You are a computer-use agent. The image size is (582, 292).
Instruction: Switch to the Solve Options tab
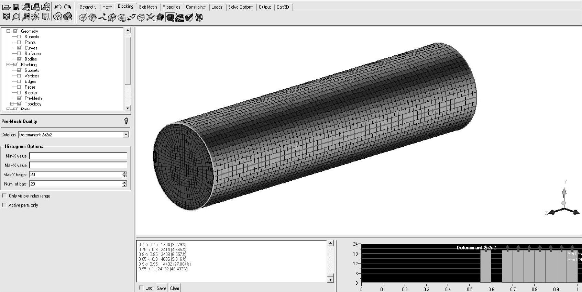[241, 7]
